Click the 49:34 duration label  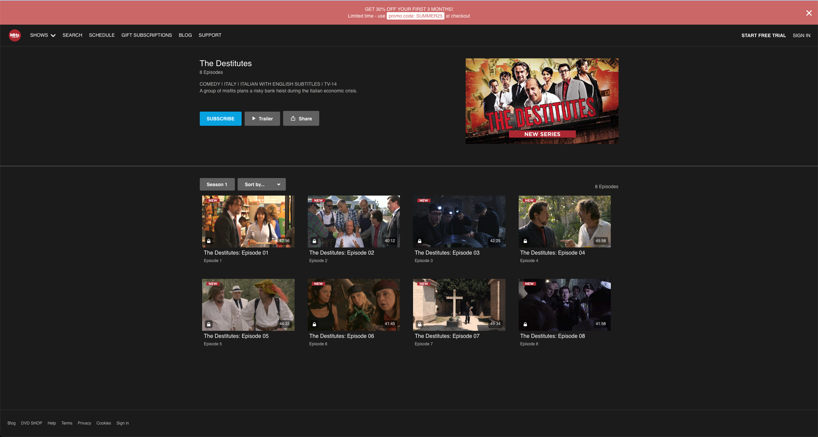pos(495,324)
